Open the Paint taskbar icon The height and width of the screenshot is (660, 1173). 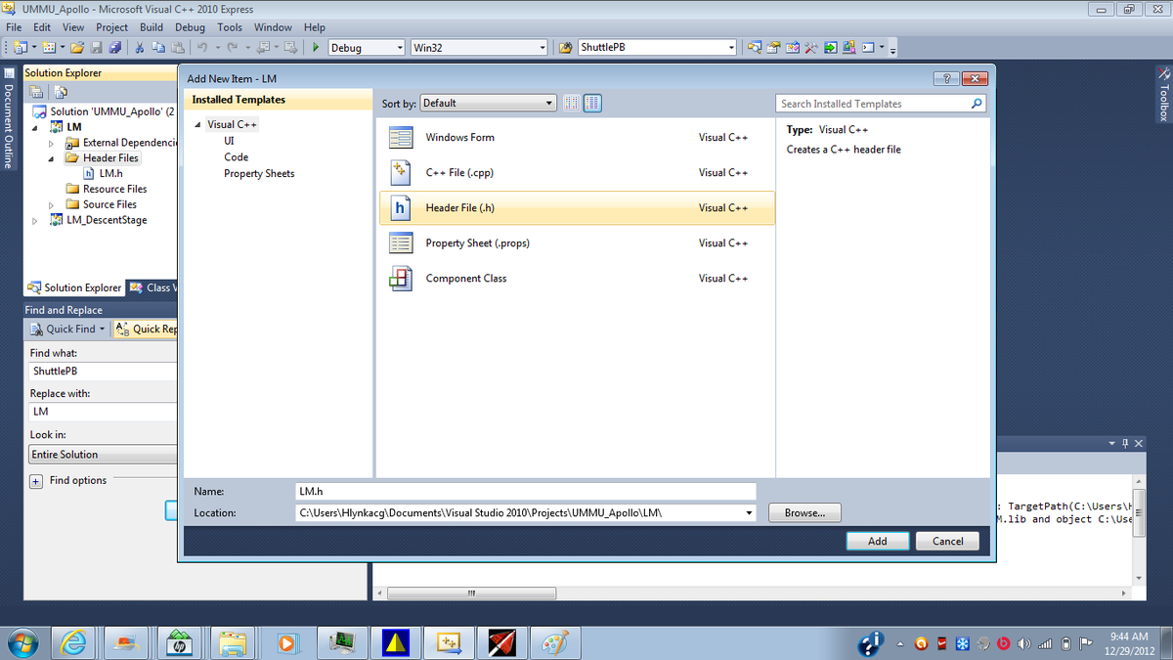[554, 642]
